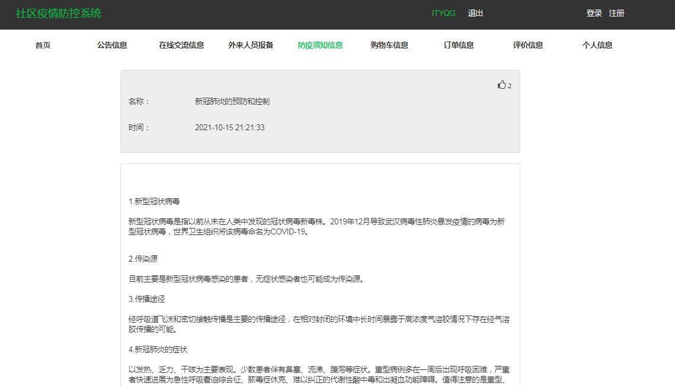The image size is (675, 386).
Task: Click the sentence starting 目前主要是新型冠状病毒感染
Action: pyautogui.click(x=248, y=279)
